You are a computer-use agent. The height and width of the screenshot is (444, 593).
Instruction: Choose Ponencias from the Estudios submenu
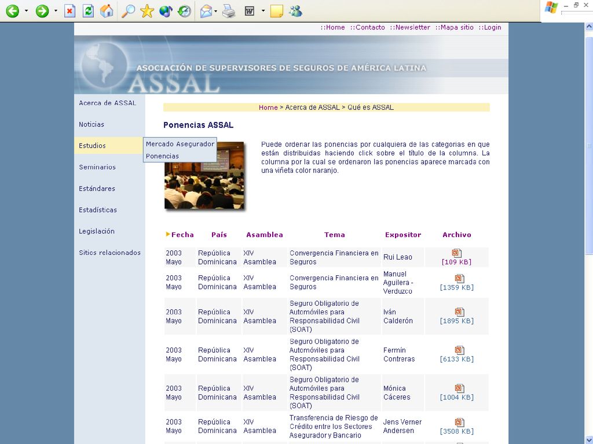(x=162, y=156)
